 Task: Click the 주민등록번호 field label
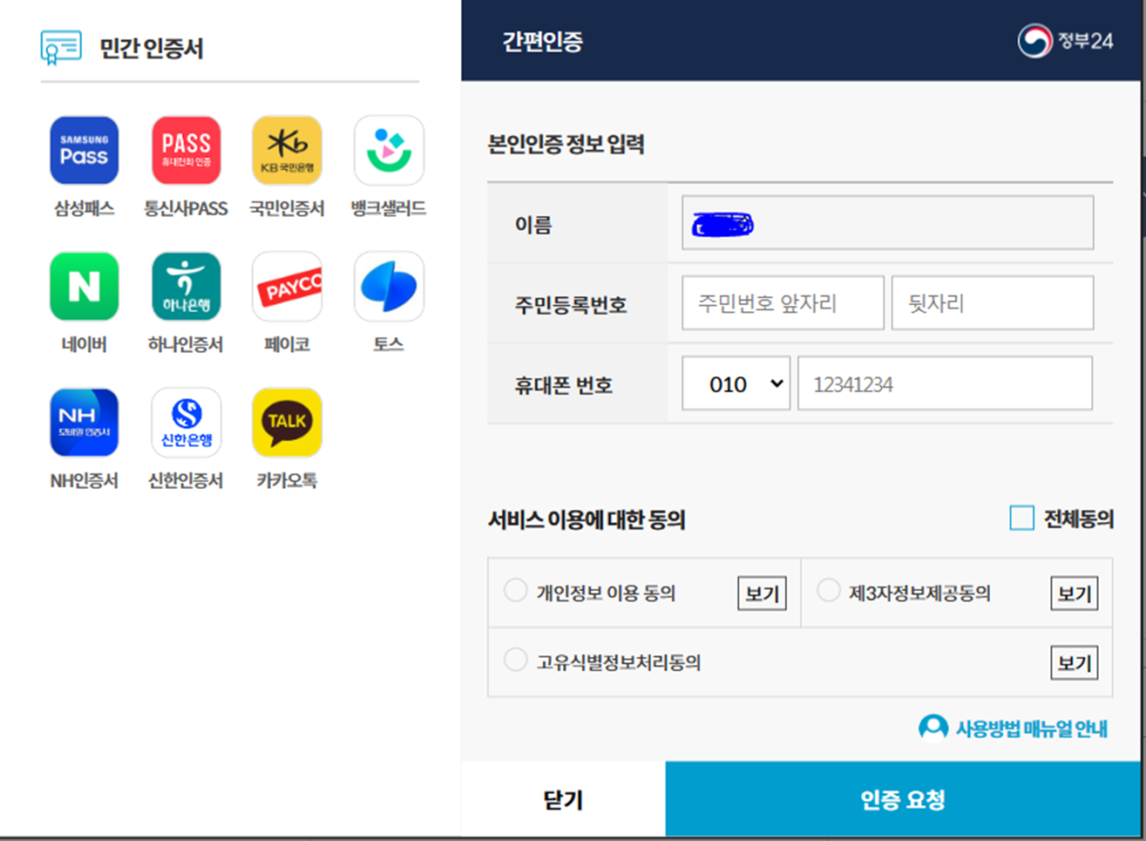[x=571, y=305]
